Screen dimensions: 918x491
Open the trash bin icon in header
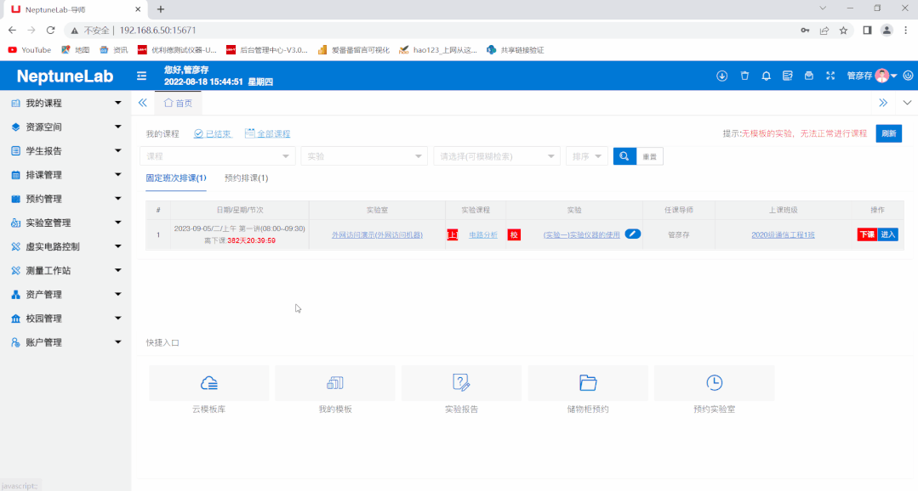click(744, 76)
